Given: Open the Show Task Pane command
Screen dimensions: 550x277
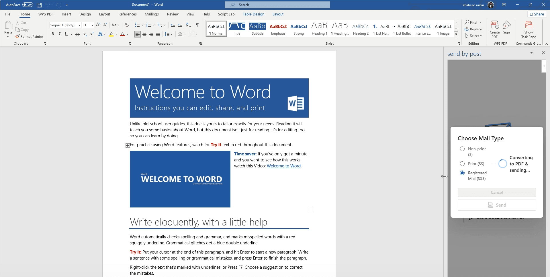Looking at the screenshot, I should click(529, 29).
